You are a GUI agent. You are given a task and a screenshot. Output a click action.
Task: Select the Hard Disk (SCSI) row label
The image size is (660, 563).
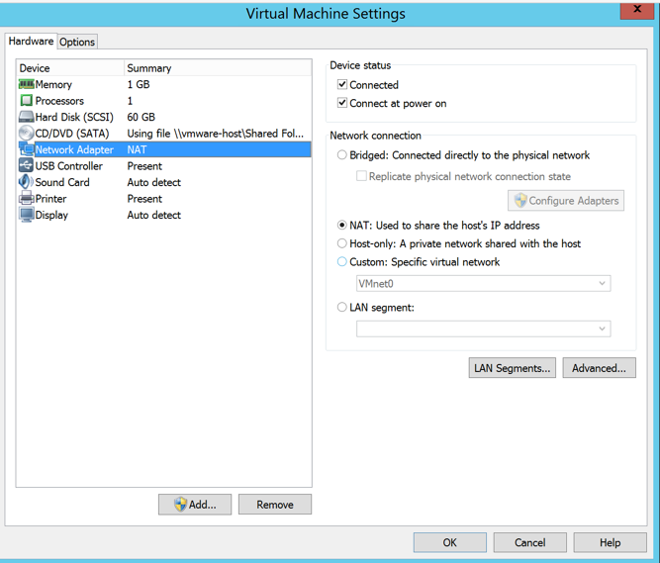74,117
